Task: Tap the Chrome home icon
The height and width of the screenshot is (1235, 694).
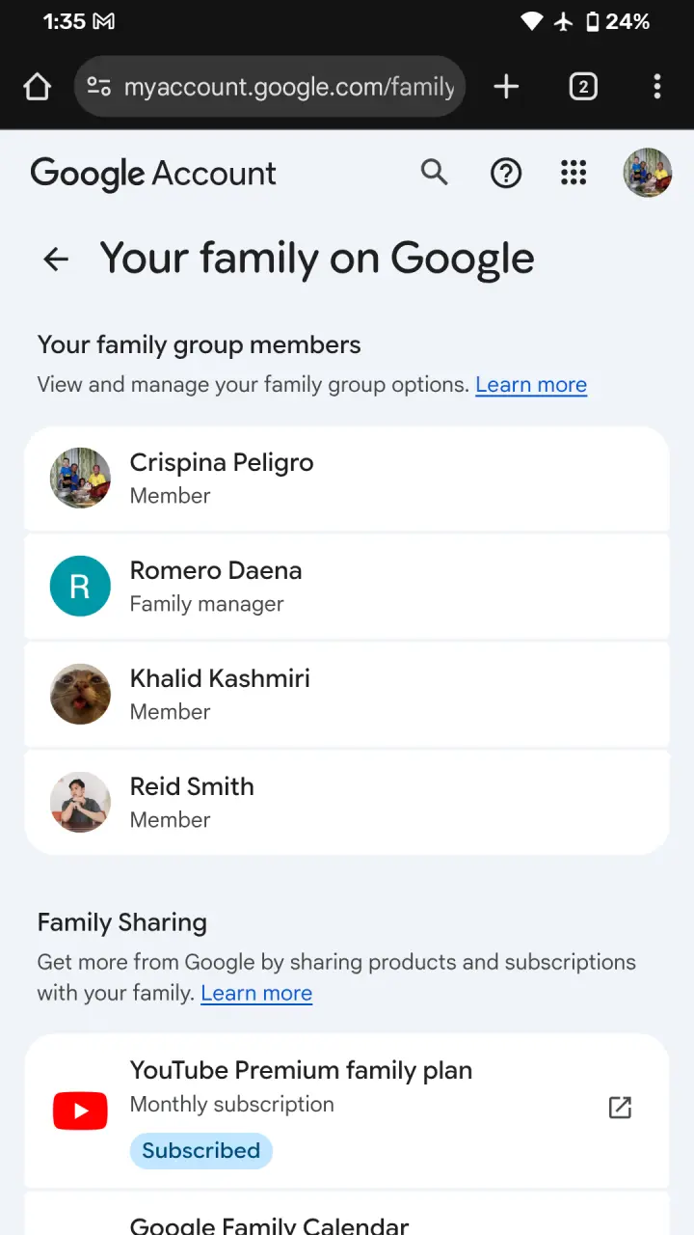Action: tap(37, 87)
